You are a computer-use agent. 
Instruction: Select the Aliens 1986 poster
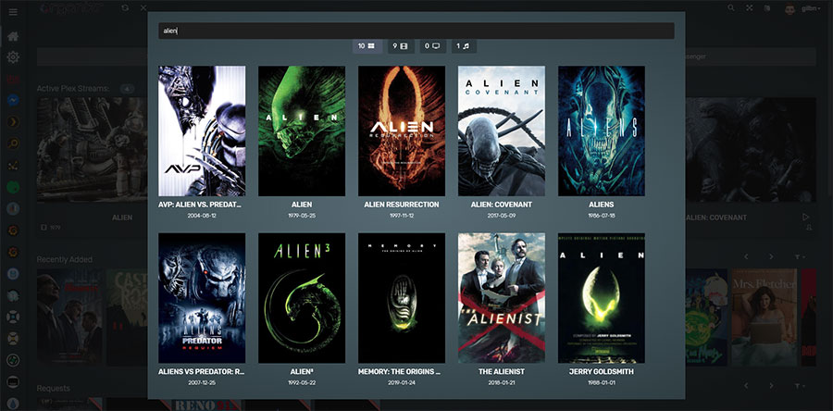601,131
